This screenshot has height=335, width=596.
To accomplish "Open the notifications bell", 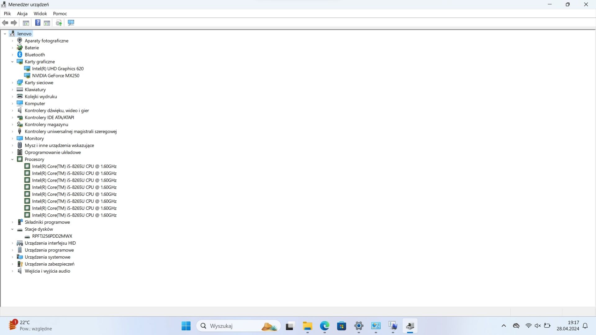I will 585,326.
